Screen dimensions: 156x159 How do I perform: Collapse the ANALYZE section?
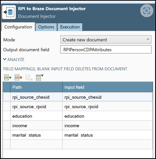[x=14, y=59]
